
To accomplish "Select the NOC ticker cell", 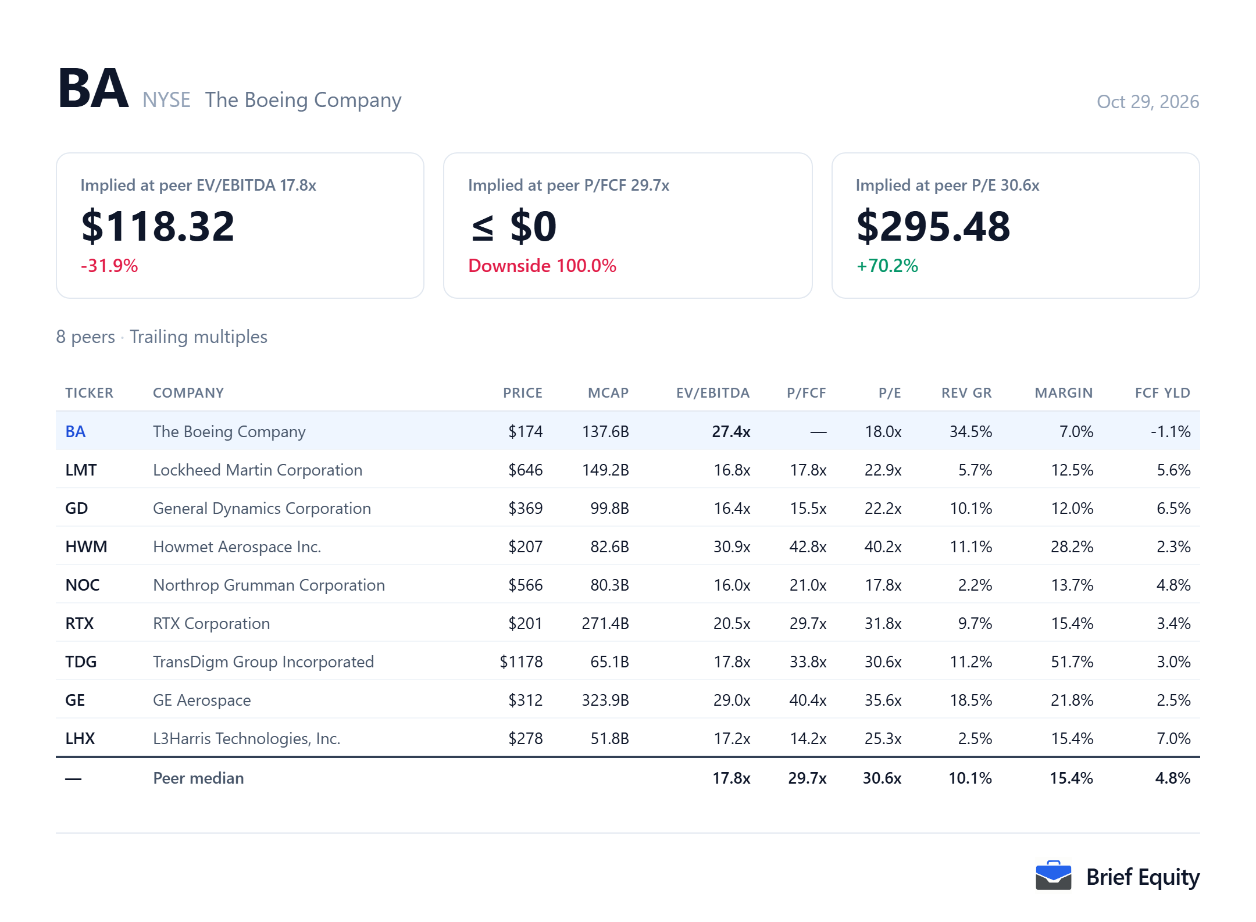I will (x=82, y=585).
